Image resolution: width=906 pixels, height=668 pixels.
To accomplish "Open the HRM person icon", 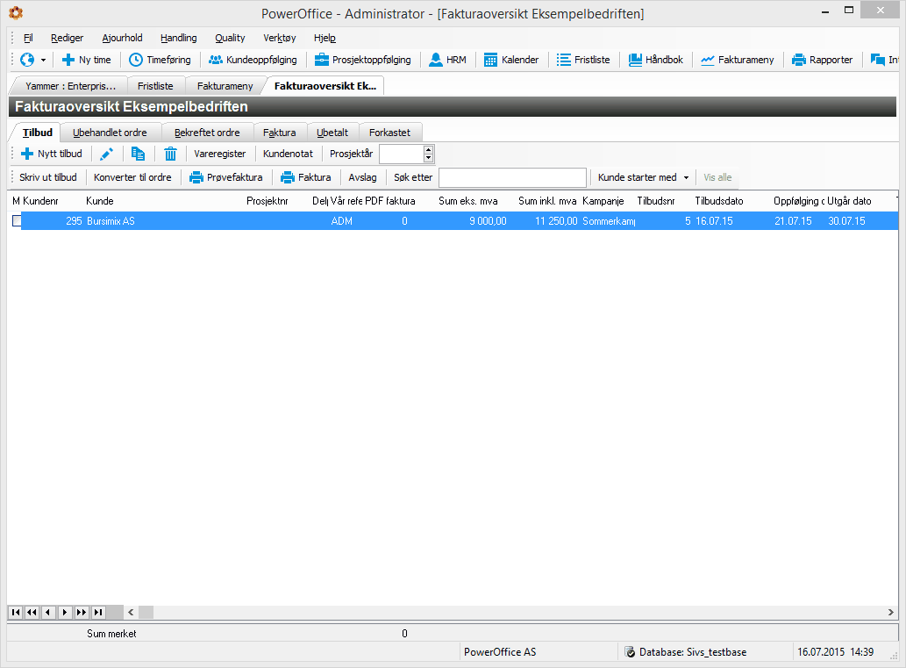I will tap(436, 60).
